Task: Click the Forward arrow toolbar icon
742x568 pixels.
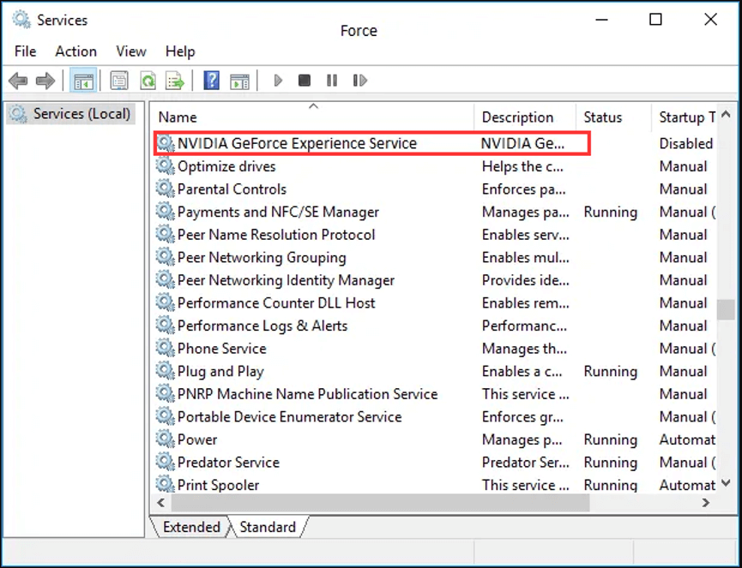Action: click(x=45, y=81)
